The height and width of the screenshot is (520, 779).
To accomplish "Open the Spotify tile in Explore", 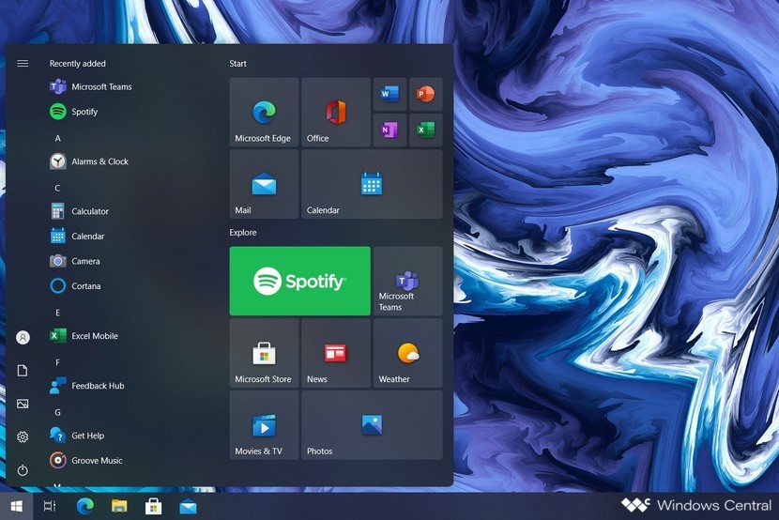I will click(299, 281).
